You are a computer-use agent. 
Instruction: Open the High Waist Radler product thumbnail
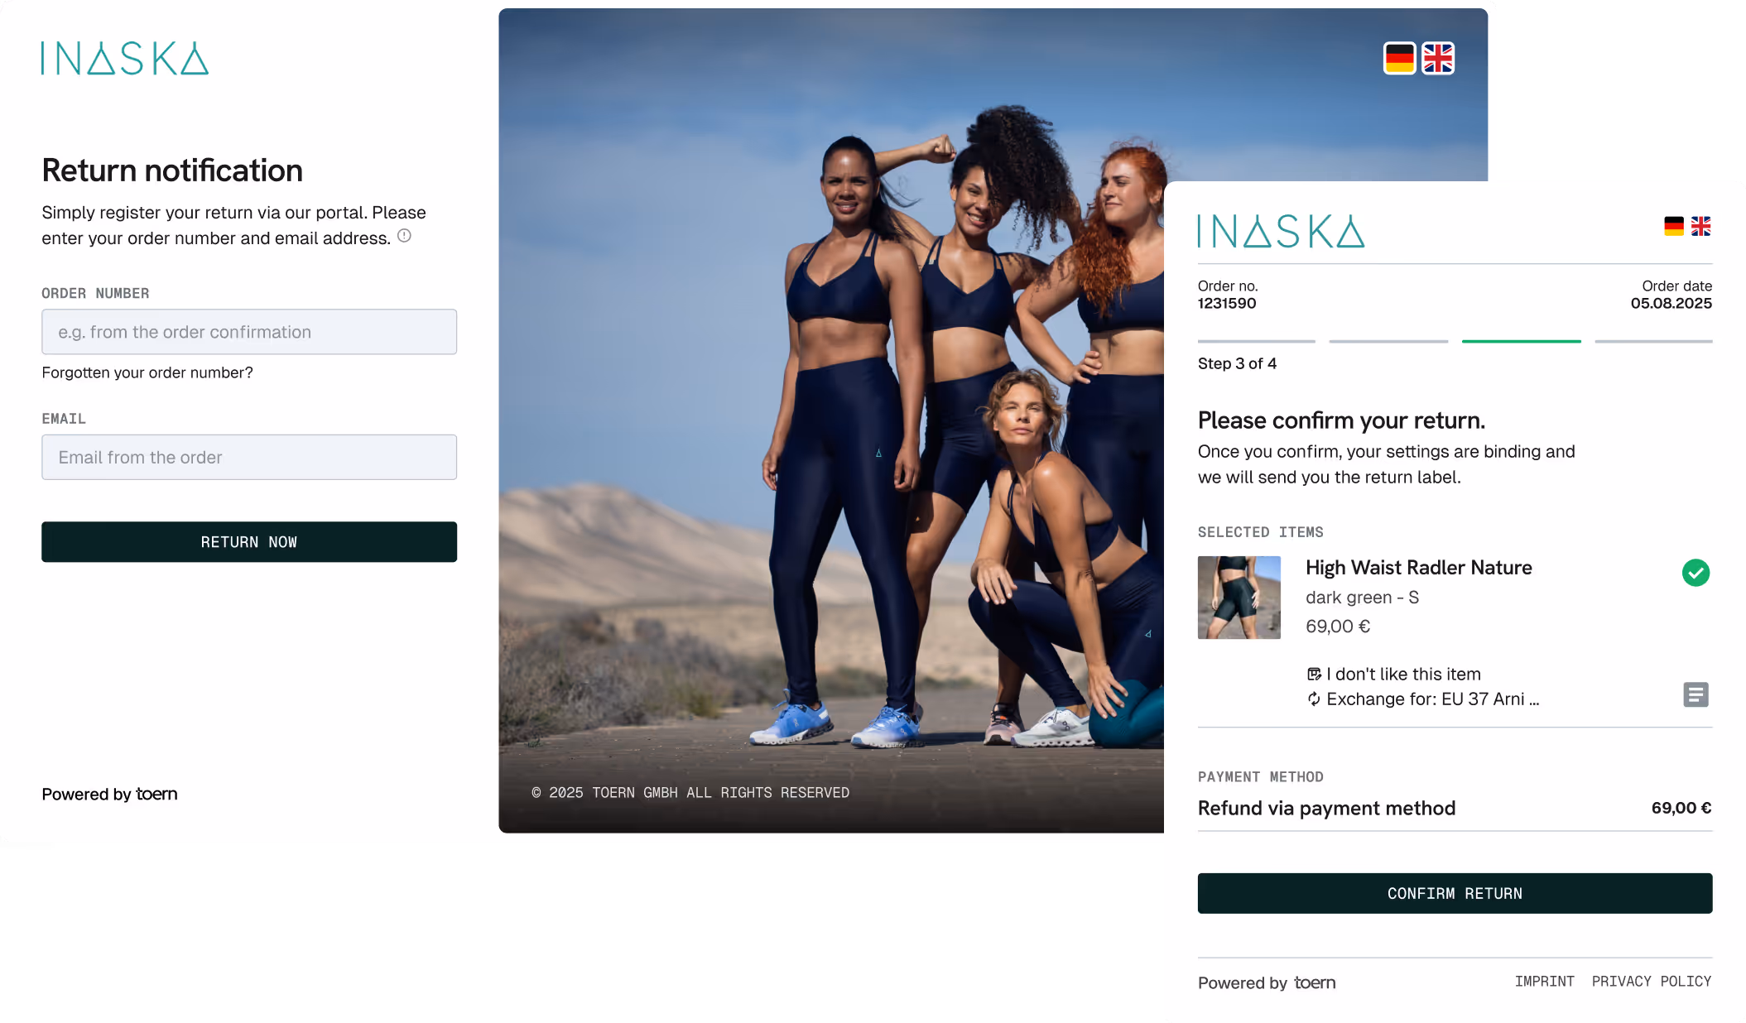coord(1239,598)
